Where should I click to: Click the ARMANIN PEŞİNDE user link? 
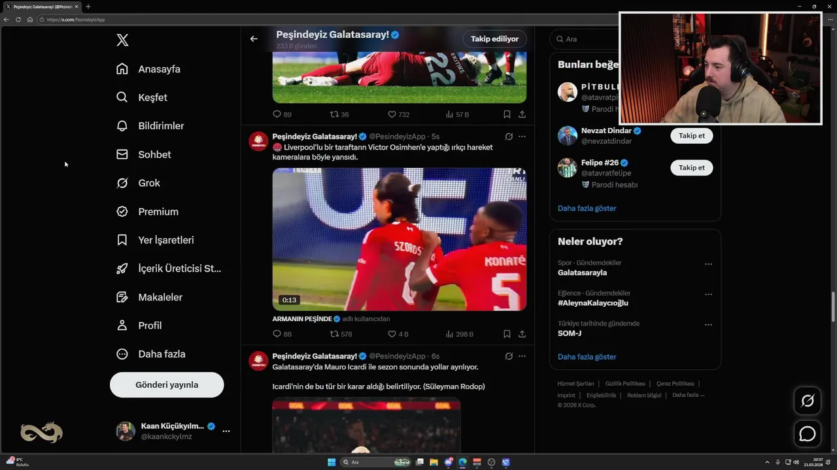click(x=302, y=319)
